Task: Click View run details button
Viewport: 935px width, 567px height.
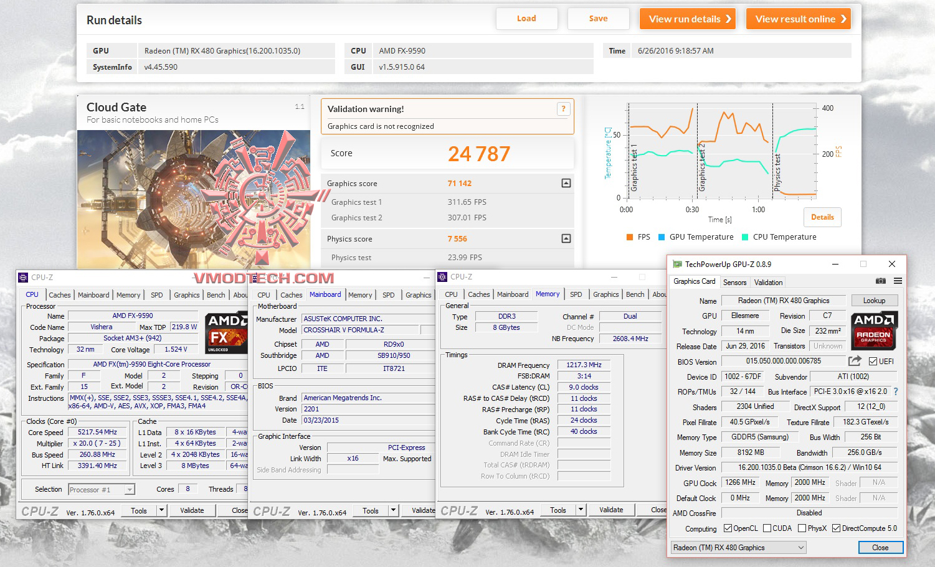Action: click(x=688, y=19)
